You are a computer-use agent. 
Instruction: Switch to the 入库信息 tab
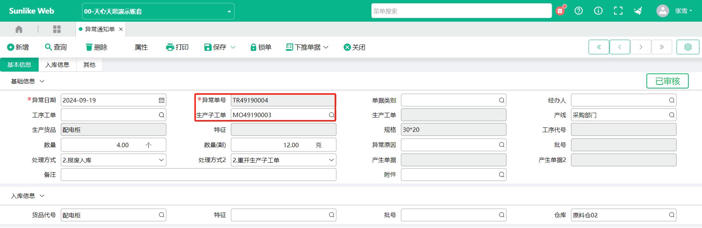click(57, 65)
